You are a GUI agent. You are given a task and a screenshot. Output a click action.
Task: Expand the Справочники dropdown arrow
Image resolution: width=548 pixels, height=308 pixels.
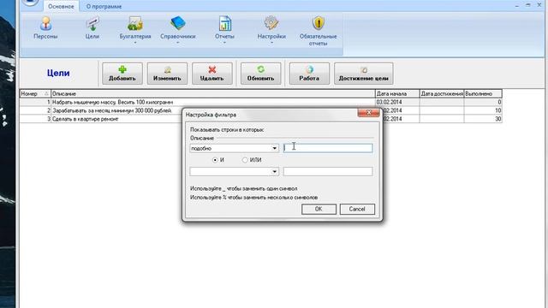[177, 43]
